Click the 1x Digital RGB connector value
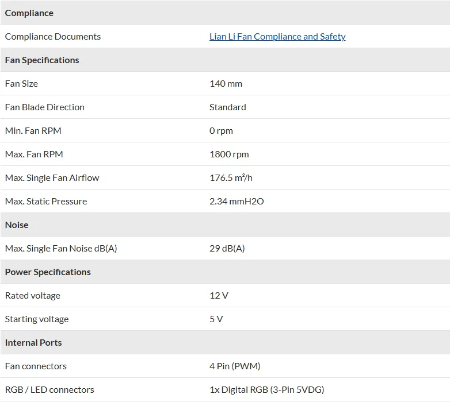450x402 pixels. click(266, 390)
